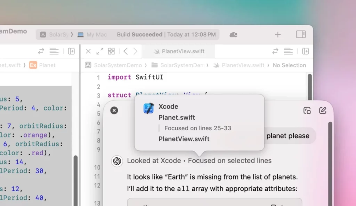Open the PlanetView.swift breadcrumb item
Viewport: 356px width, 206px height.
coord(238,65)
